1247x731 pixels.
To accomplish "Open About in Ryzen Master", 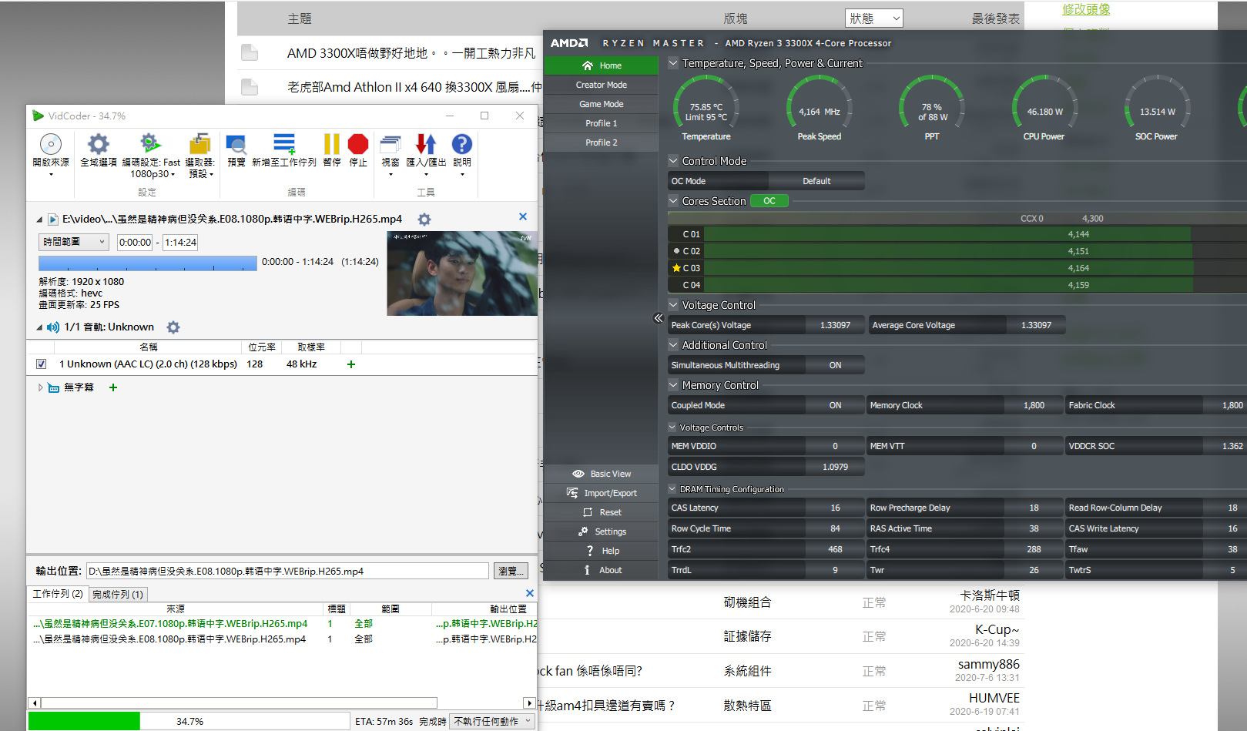I will click(x=602, y=570).
